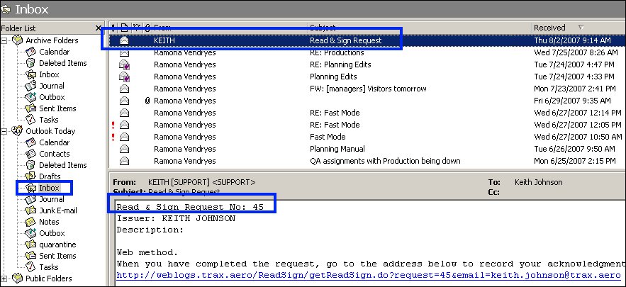Expand the Public Folders tree node
The width and height of the screenshot is (626, 287).
pos(4,278)
